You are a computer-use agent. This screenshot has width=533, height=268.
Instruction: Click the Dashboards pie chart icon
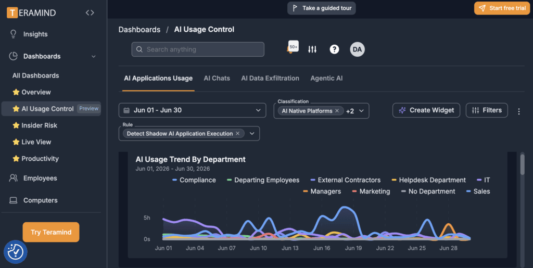point(13,56)
